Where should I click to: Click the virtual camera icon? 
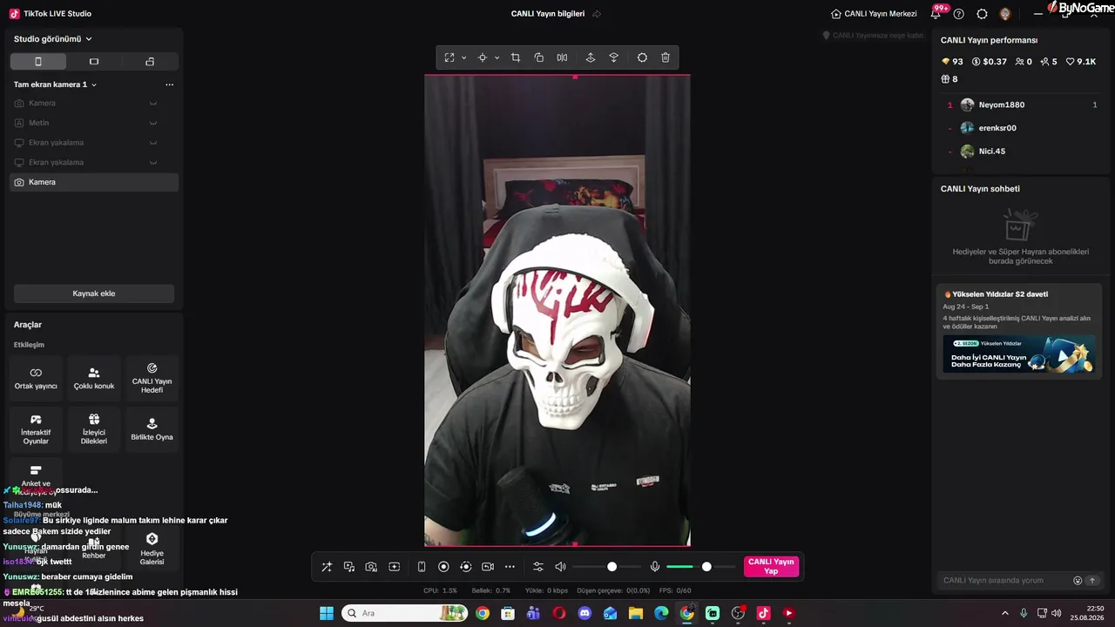[488, 567]
